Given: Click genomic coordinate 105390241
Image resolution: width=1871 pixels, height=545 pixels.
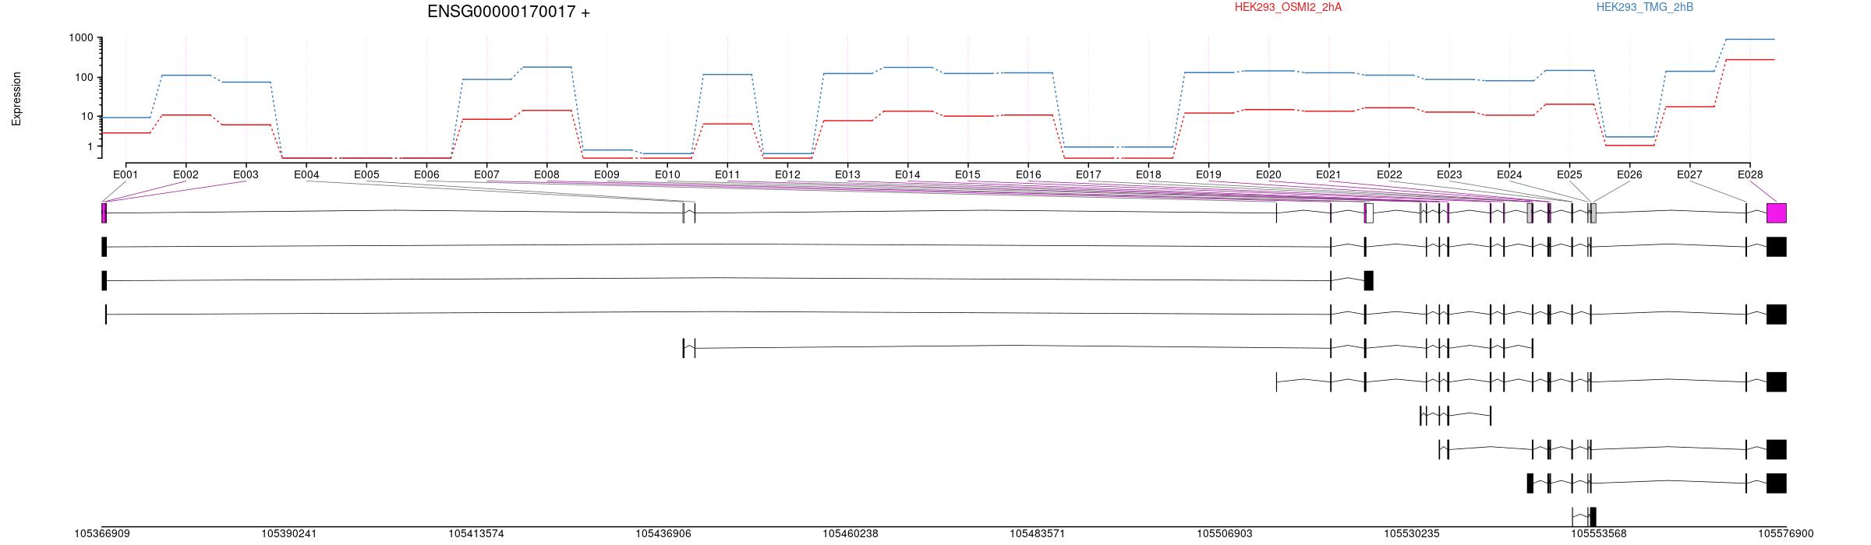Looking at the screenshot, I should coord(289,534).
